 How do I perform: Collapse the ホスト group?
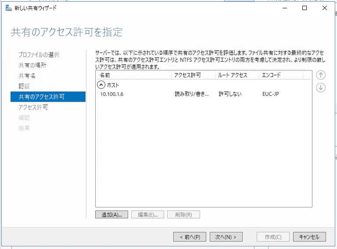(101, 85)
